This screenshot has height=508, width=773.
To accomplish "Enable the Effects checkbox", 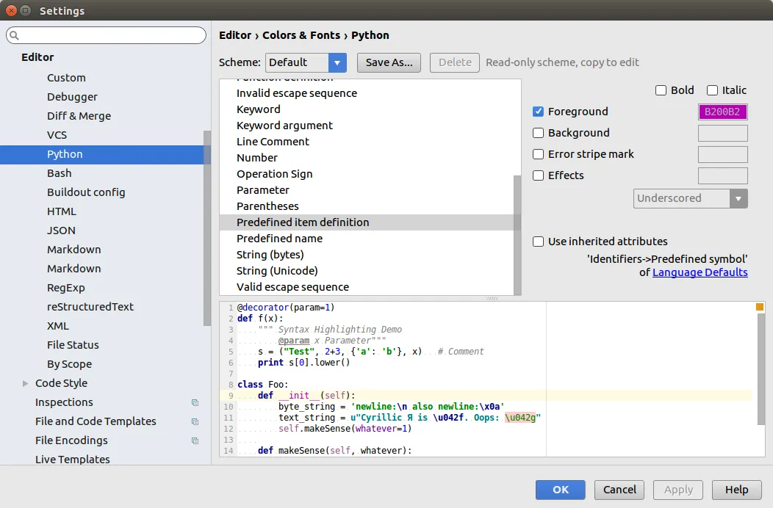I will click(x=538, y=175).
